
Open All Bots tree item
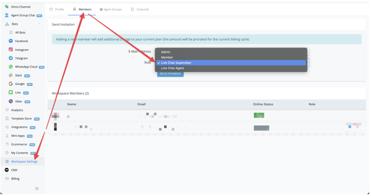point(20,32)
